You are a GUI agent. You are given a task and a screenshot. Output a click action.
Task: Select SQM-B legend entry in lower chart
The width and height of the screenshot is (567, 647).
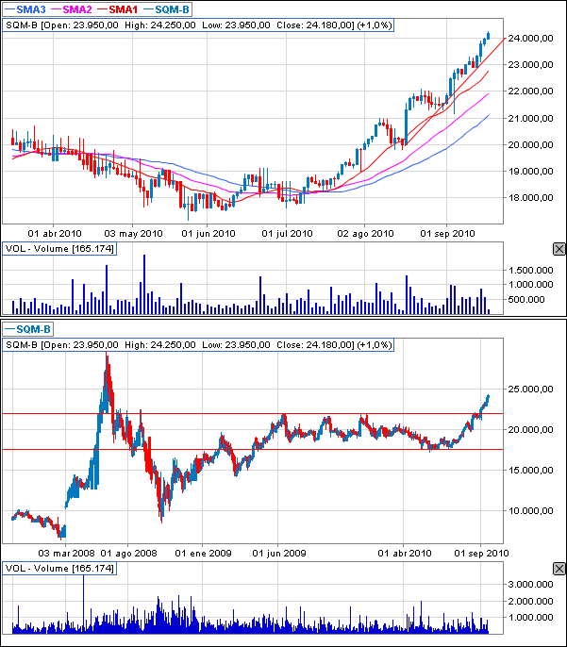tap(28, 329)
